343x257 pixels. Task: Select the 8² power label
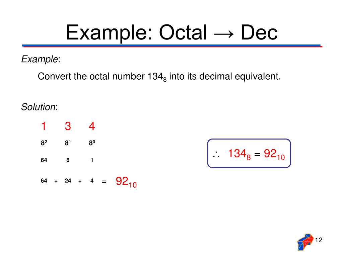pos(44,143)
